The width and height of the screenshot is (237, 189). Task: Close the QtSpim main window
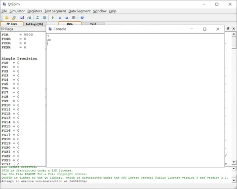pyautogui.click(x=230, y=4)
